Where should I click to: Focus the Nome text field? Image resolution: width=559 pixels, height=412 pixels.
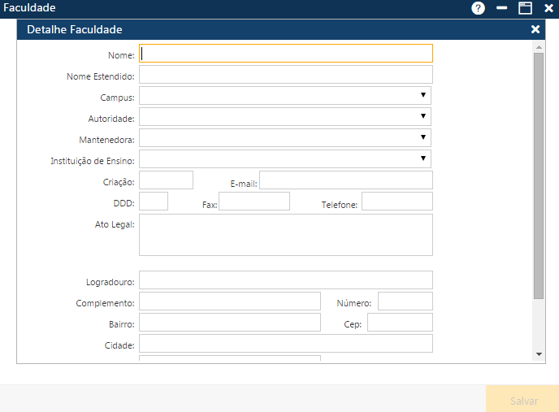tap(286, 54)
